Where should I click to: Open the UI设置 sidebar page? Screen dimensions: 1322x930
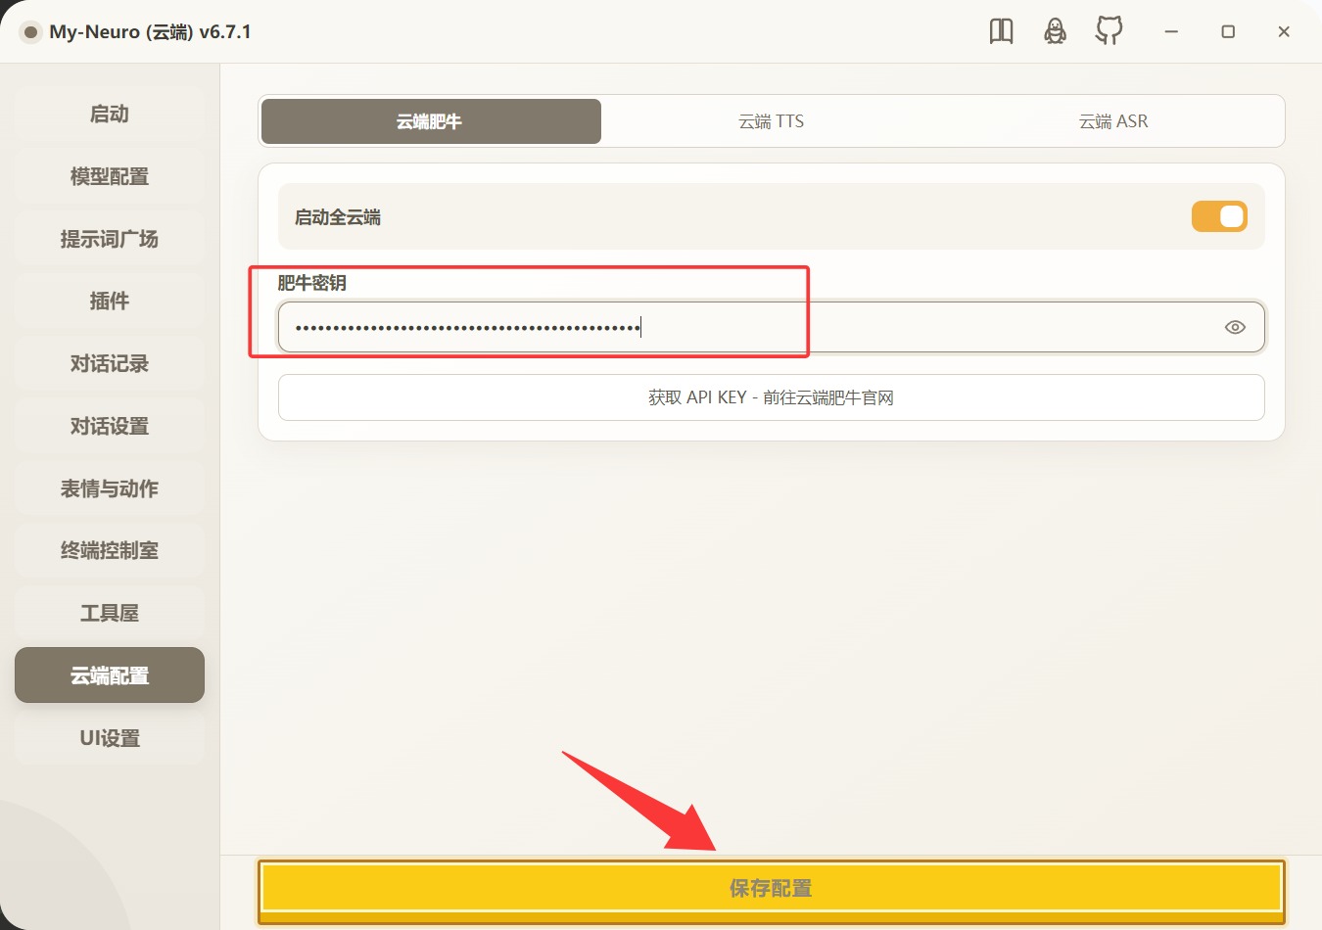coord(110,738)
